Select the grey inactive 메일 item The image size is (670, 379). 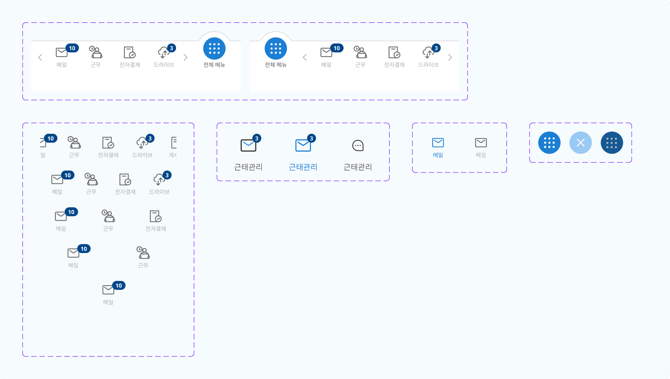pyautogui.click(x=481, y=148)
